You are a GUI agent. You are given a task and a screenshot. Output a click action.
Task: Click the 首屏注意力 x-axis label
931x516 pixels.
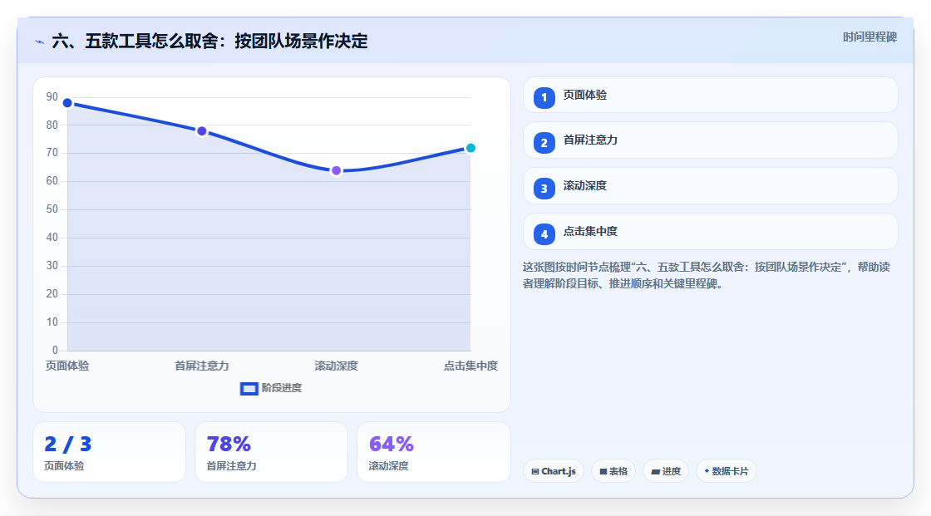coord(202,366)
